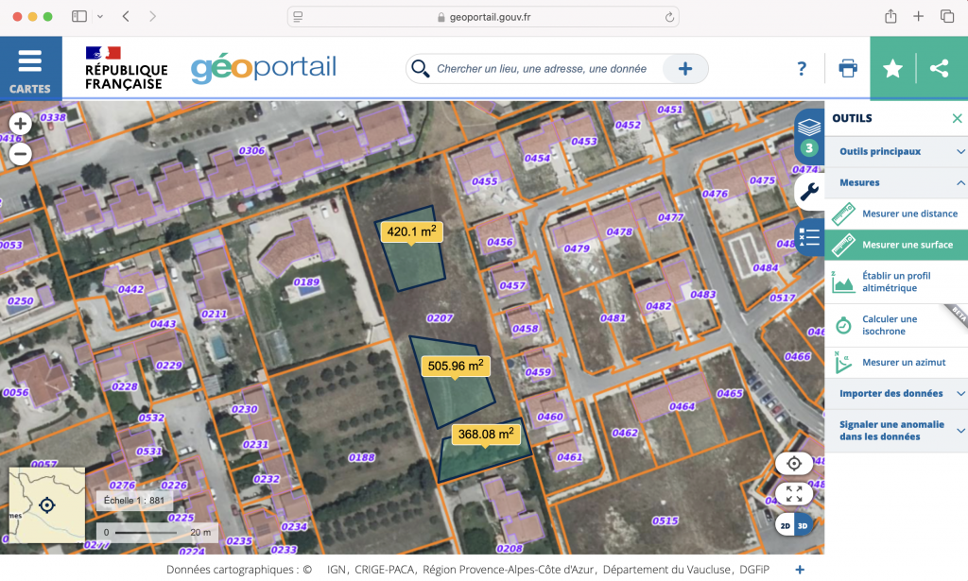The width and height of the screenshot is (968, 581).
Task: Zoom in on the map
Action: [x=20, y=124]
